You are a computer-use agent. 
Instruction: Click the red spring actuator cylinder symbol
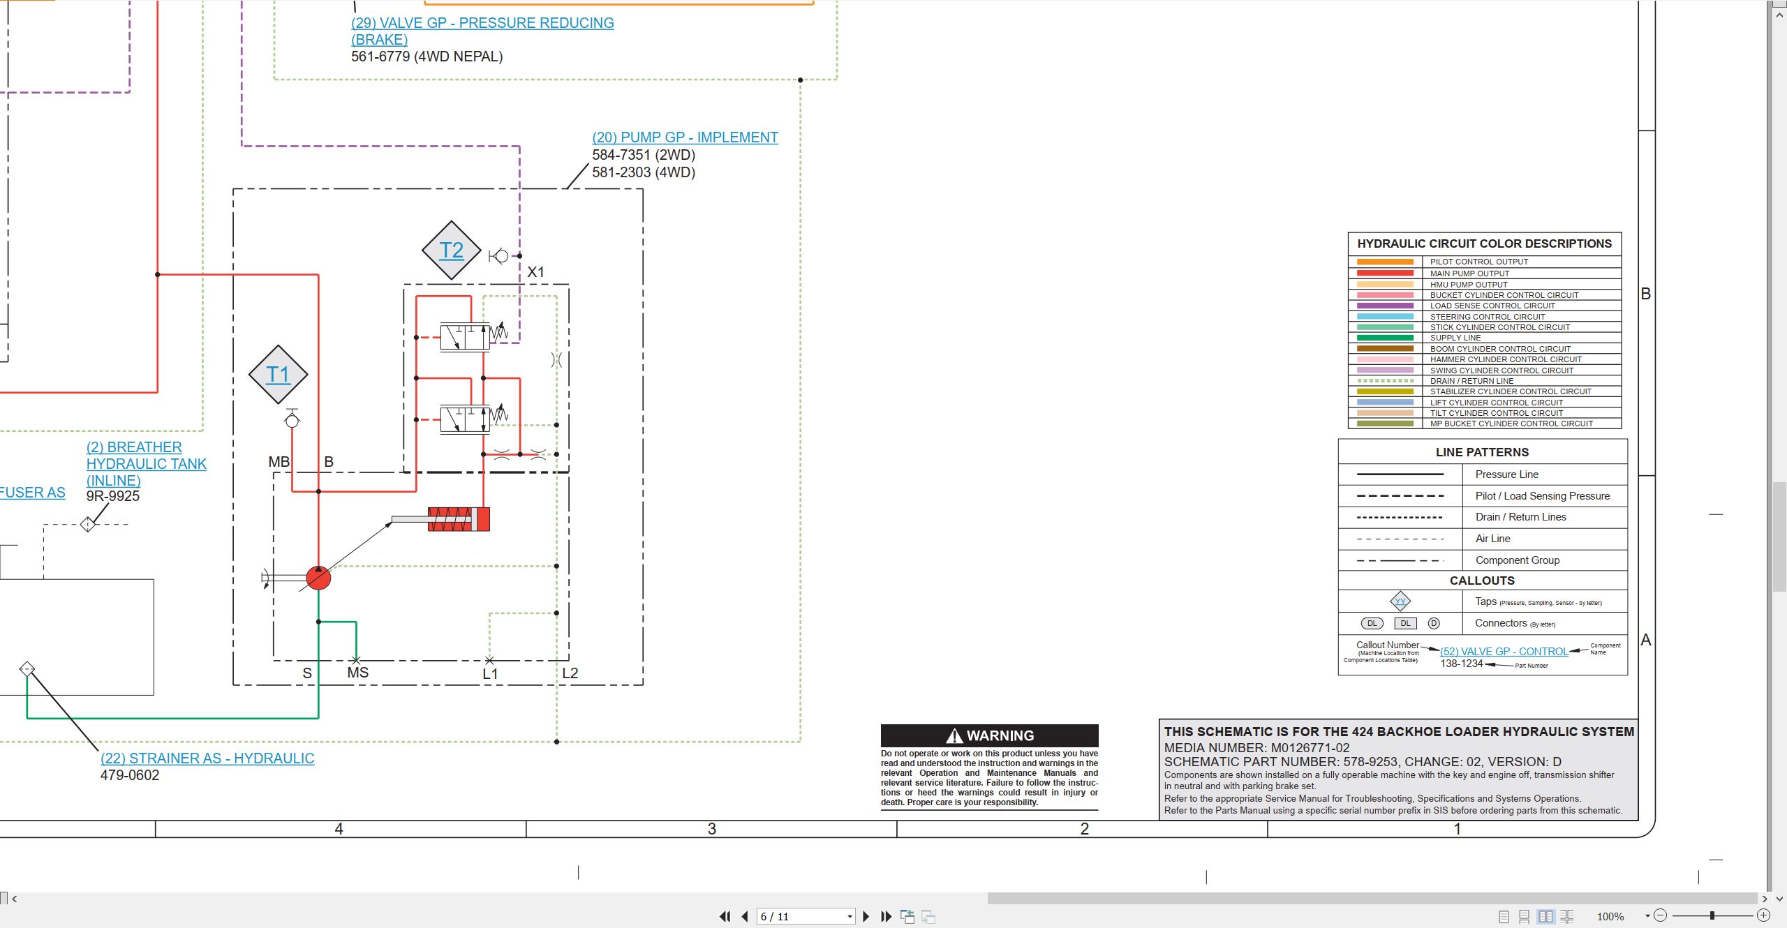[x=459, y=519]
